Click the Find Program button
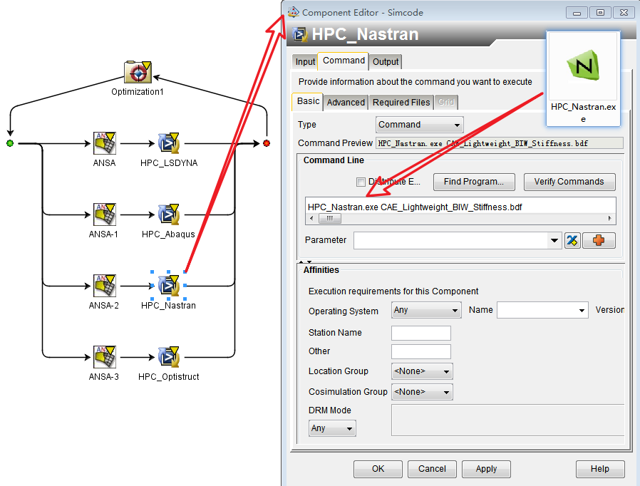The width and height of the screenshot is (640, 486). (x=474, y=182)
